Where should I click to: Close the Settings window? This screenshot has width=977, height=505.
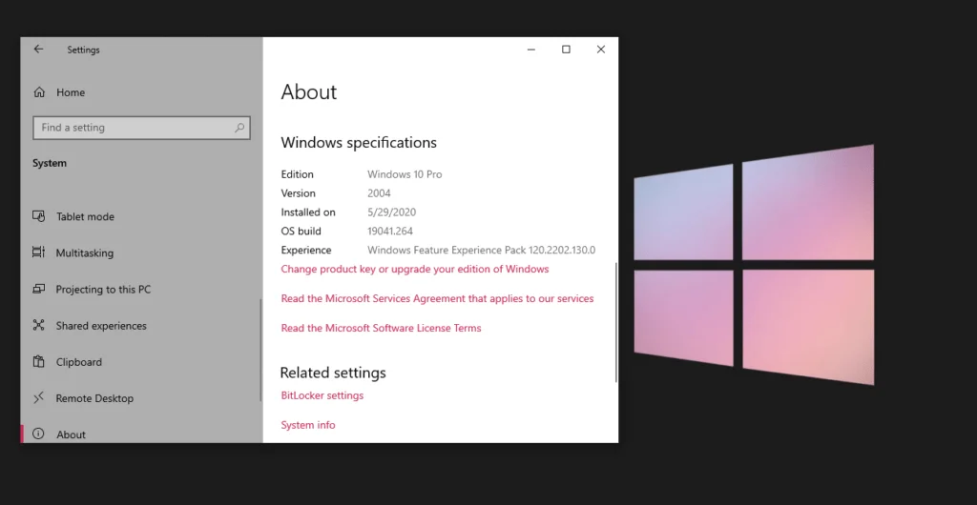601,50
